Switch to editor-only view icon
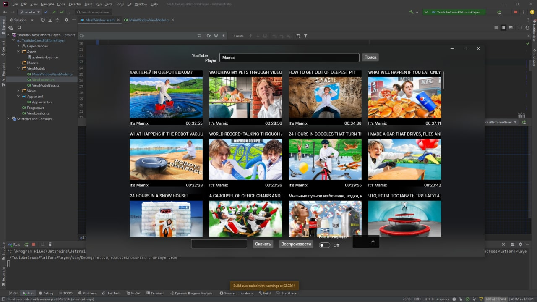The width and height of the screenshot is (537, 302). [x=496, y=28]
